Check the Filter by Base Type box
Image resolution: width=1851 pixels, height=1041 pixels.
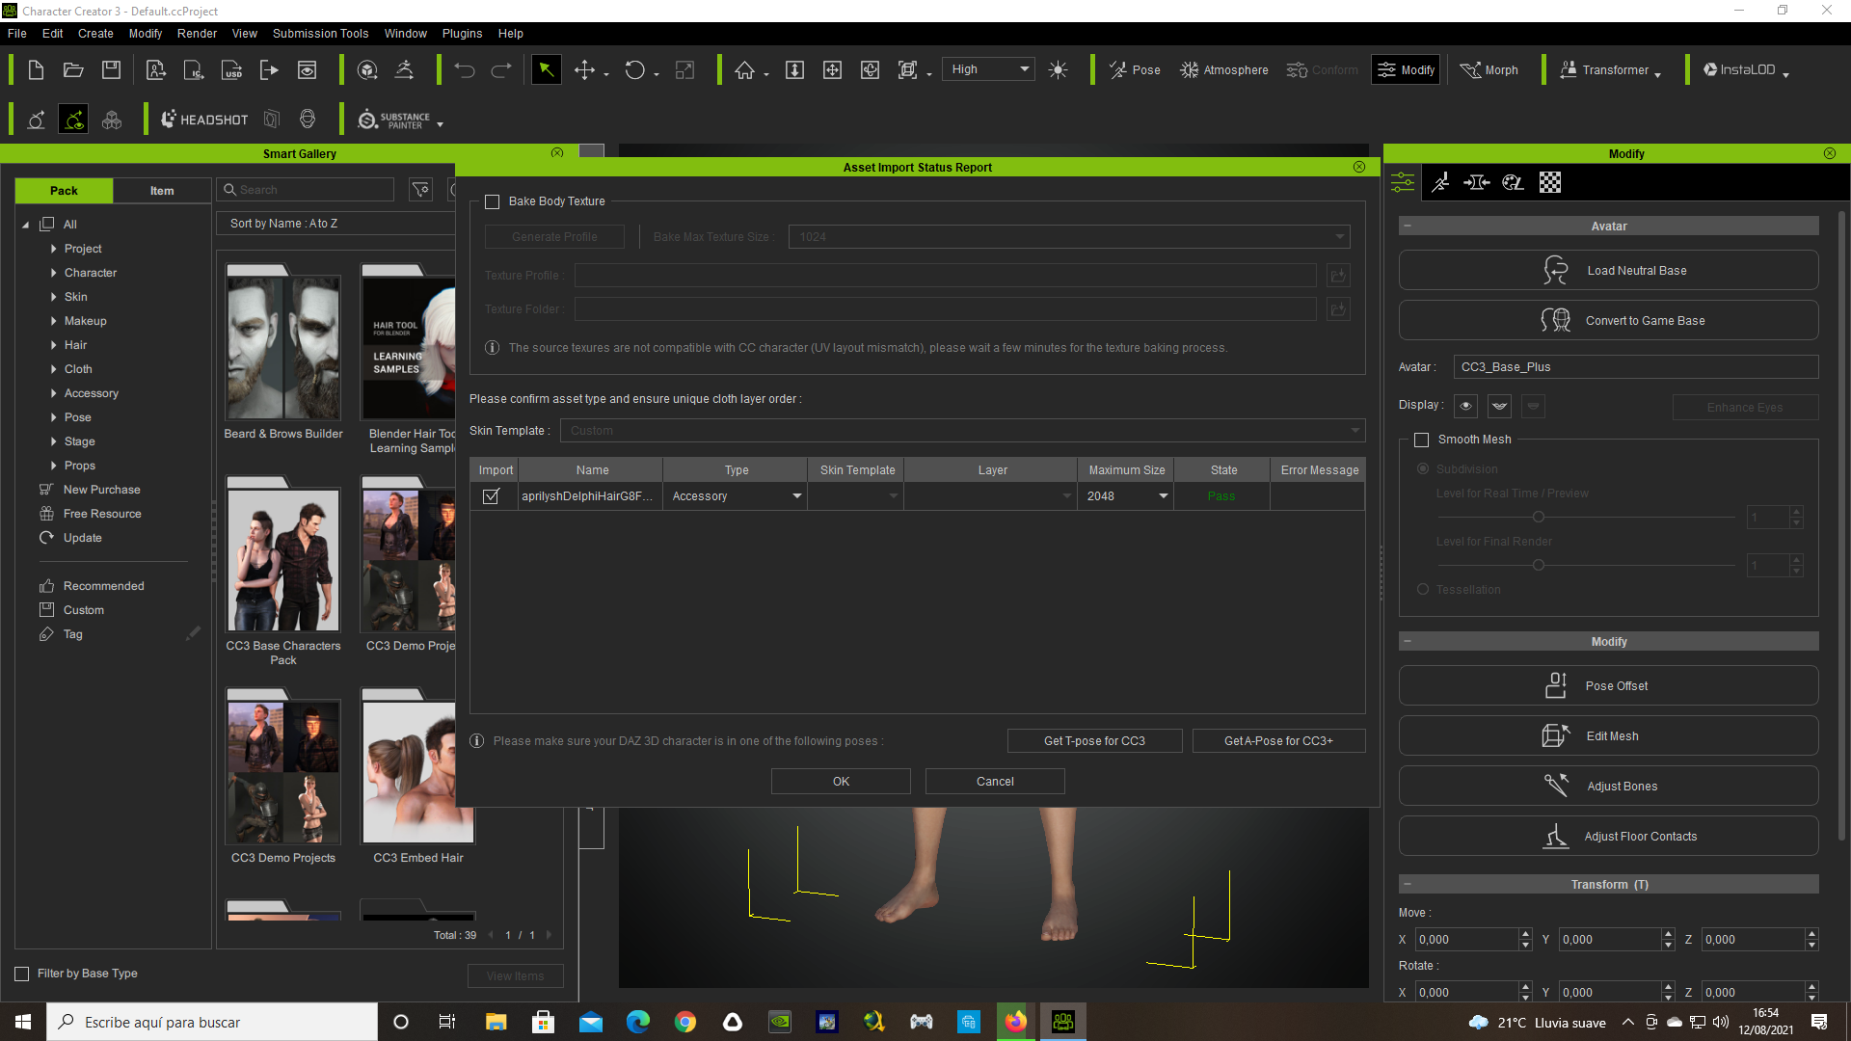[x=21, y=974]
